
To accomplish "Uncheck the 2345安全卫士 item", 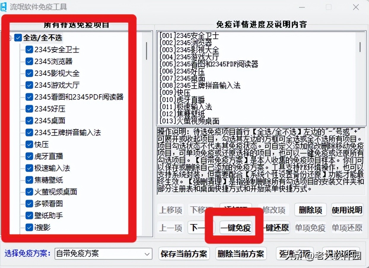I will (x=29, y=50).
